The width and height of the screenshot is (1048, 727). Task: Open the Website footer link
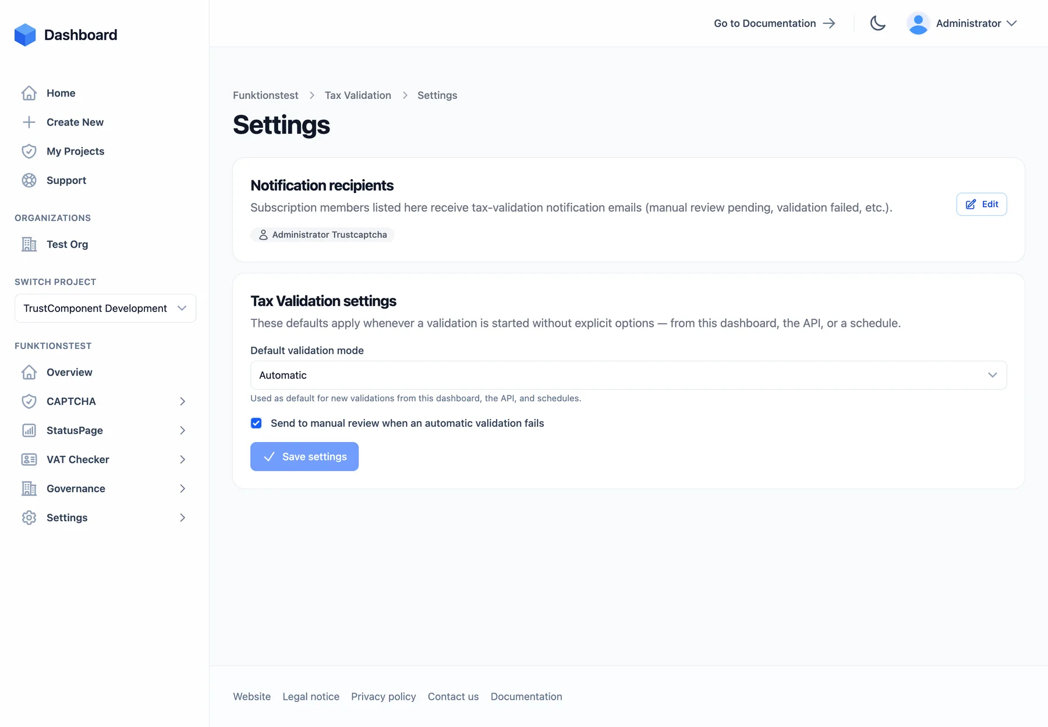(252, 697)
